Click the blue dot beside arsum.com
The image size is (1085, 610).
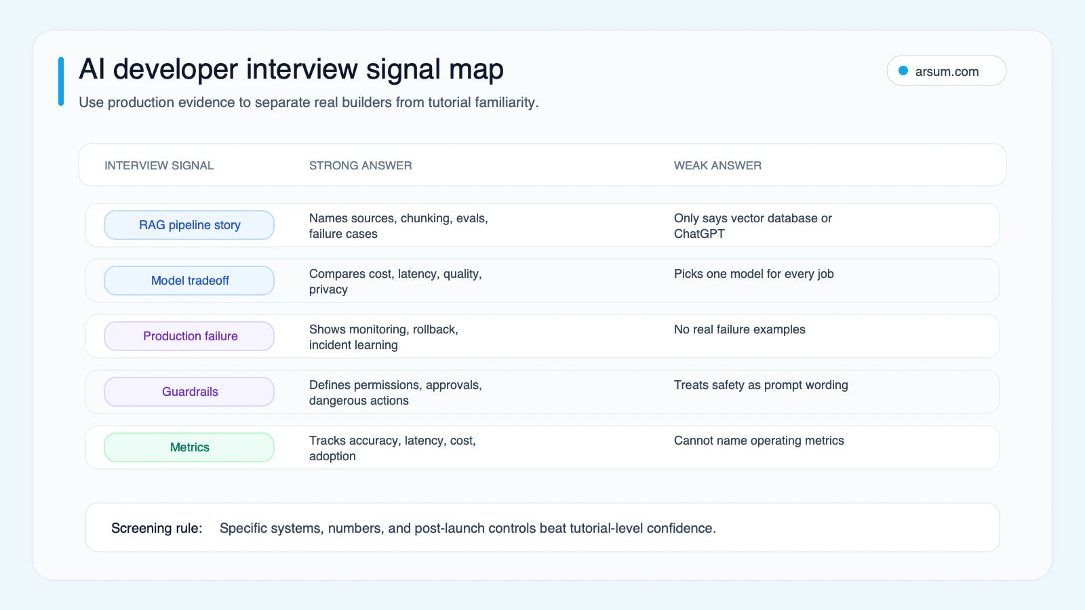903,70
